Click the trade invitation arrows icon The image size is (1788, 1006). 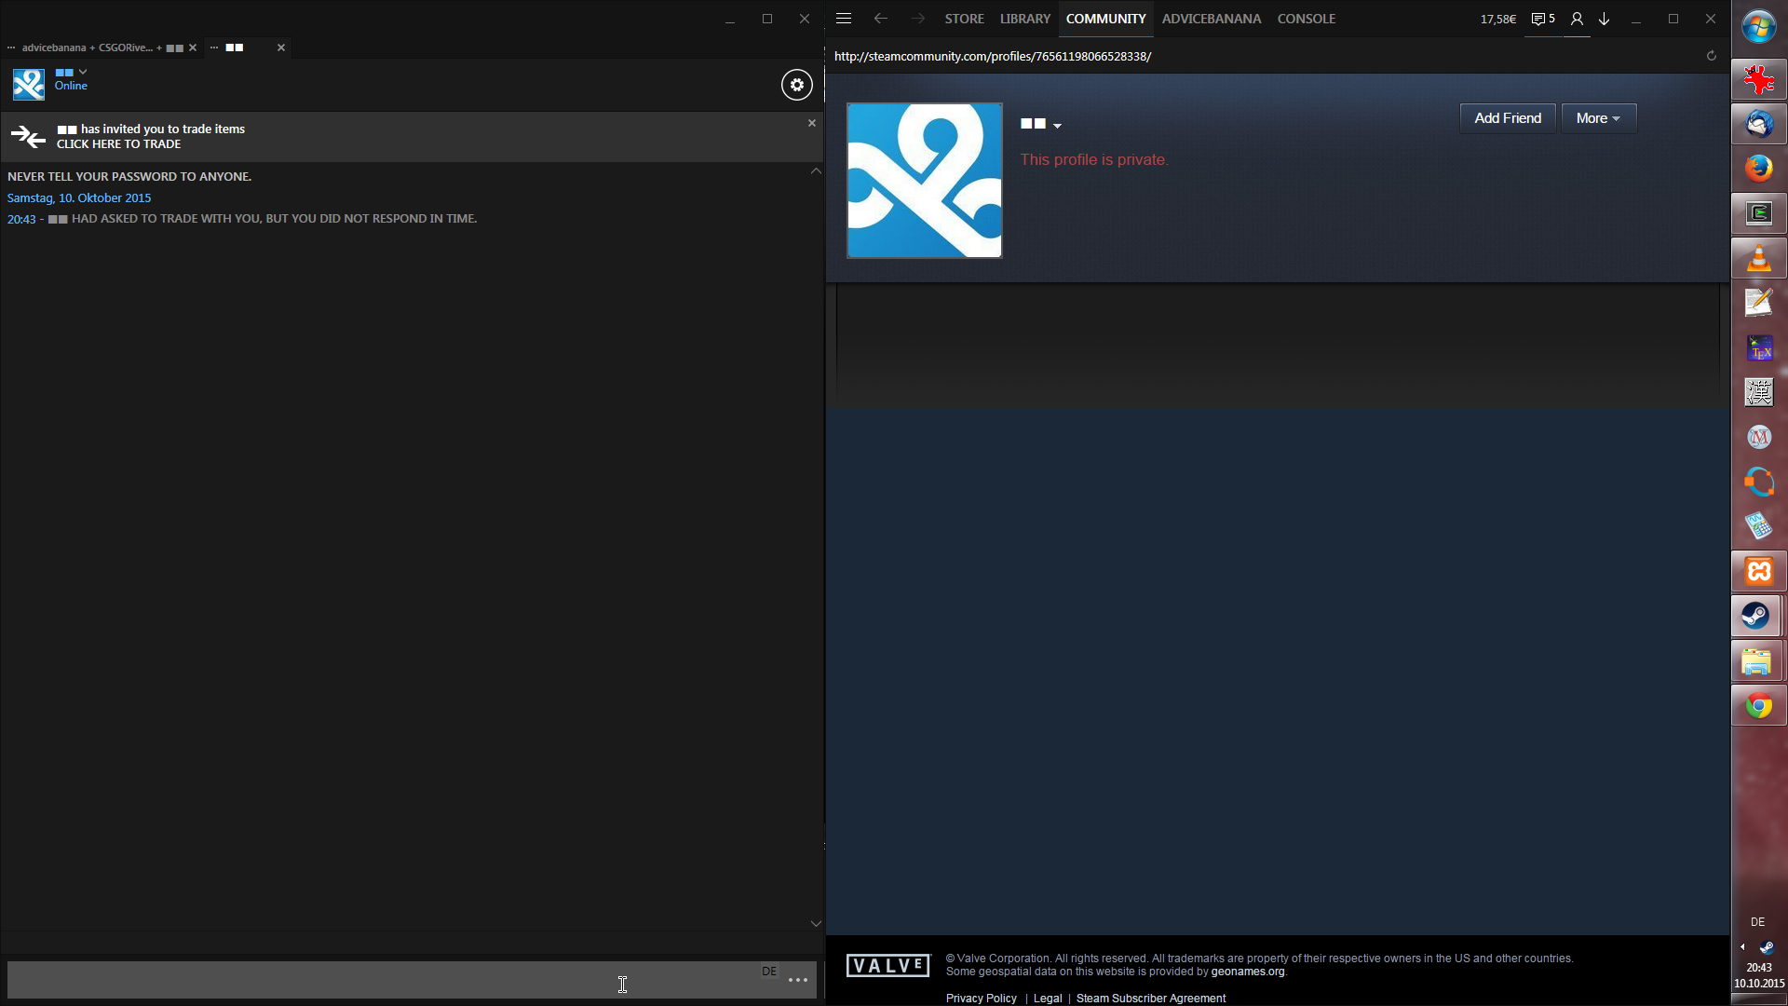click(28, 137)
